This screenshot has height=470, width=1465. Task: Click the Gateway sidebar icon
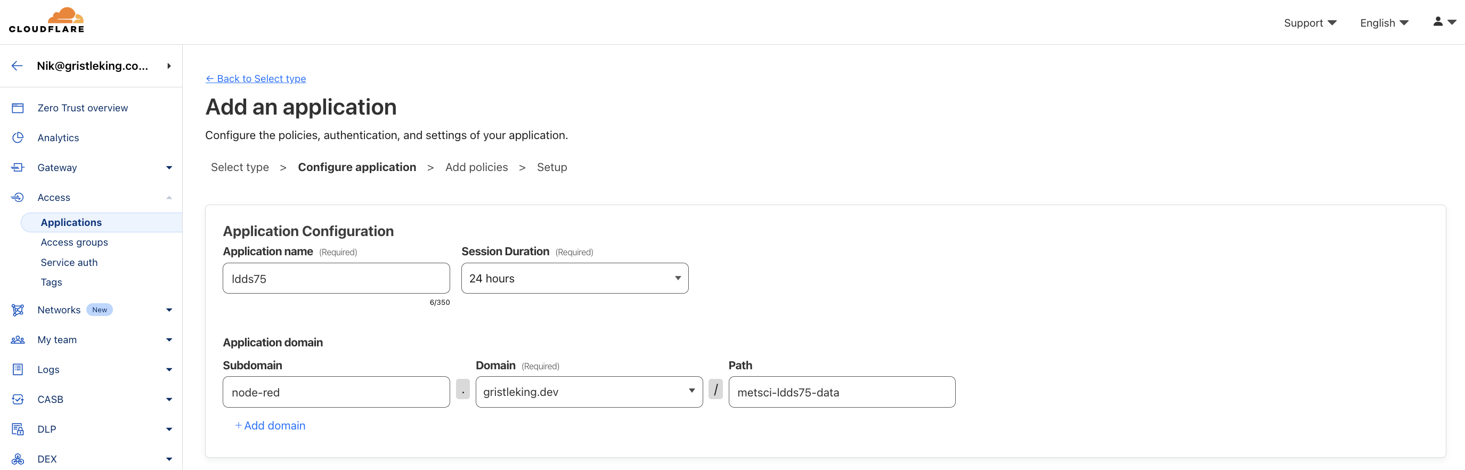18,167
